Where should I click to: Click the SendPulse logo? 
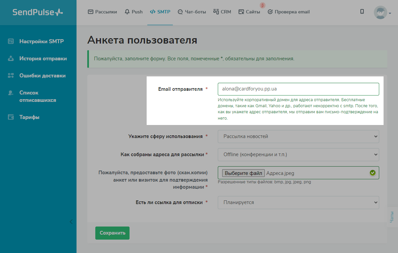[38, 12]
